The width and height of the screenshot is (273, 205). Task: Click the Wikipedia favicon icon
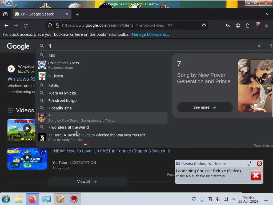tap(11, 69)
